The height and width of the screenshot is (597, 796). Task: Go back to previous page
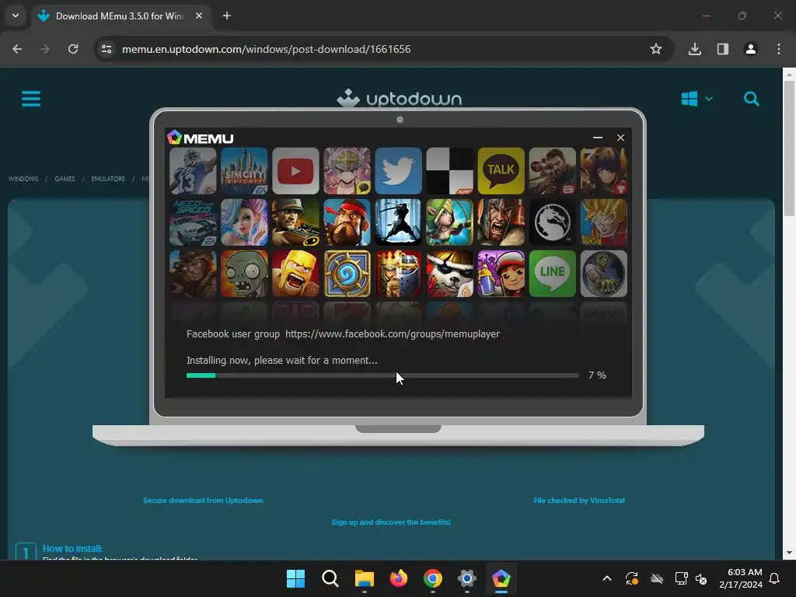coord(17,49)
